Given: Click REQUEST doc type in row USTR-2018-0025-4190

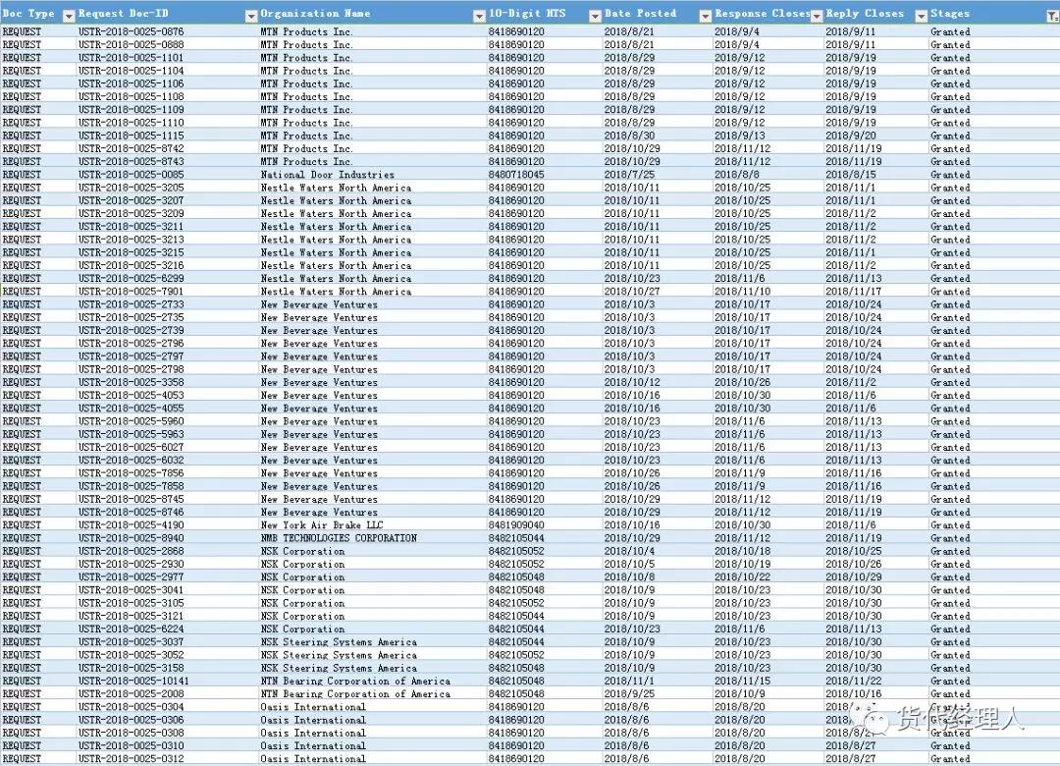Looking at the screenshot, I should point(22,525).
